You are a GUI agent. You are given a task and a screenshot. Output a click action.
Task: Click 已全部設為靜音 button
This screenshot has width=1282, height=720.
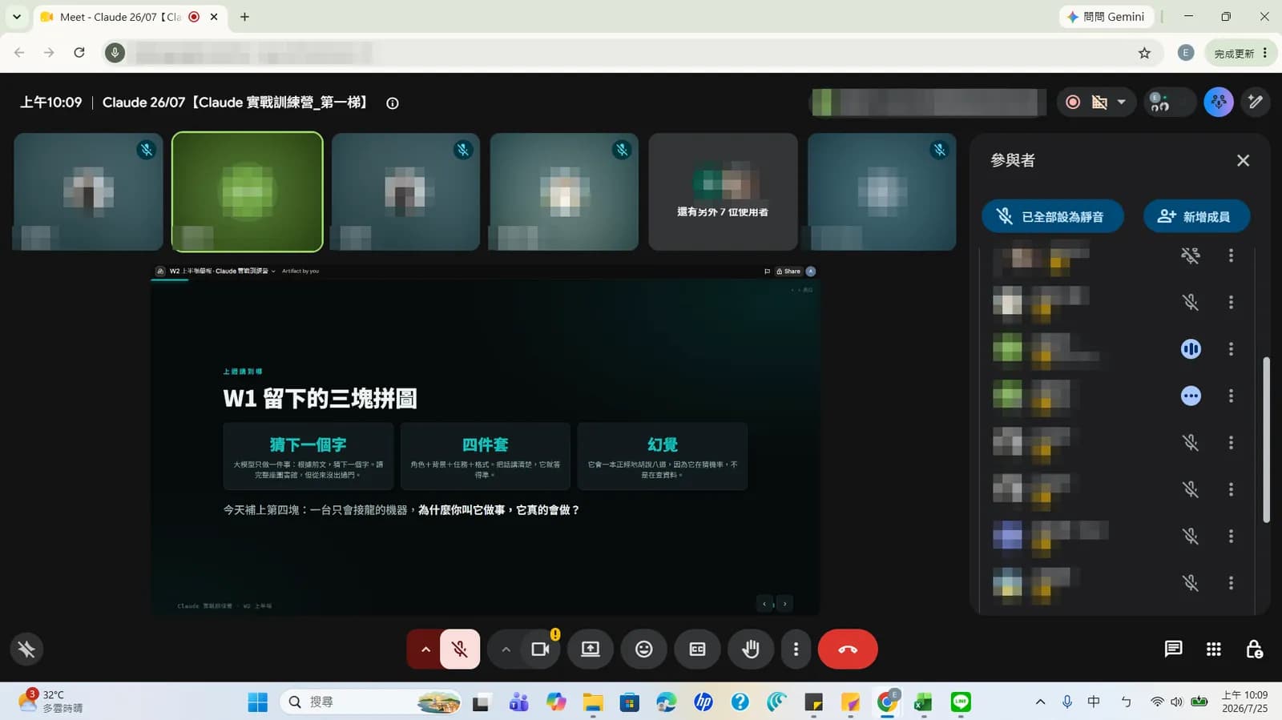coord(1052,216)
